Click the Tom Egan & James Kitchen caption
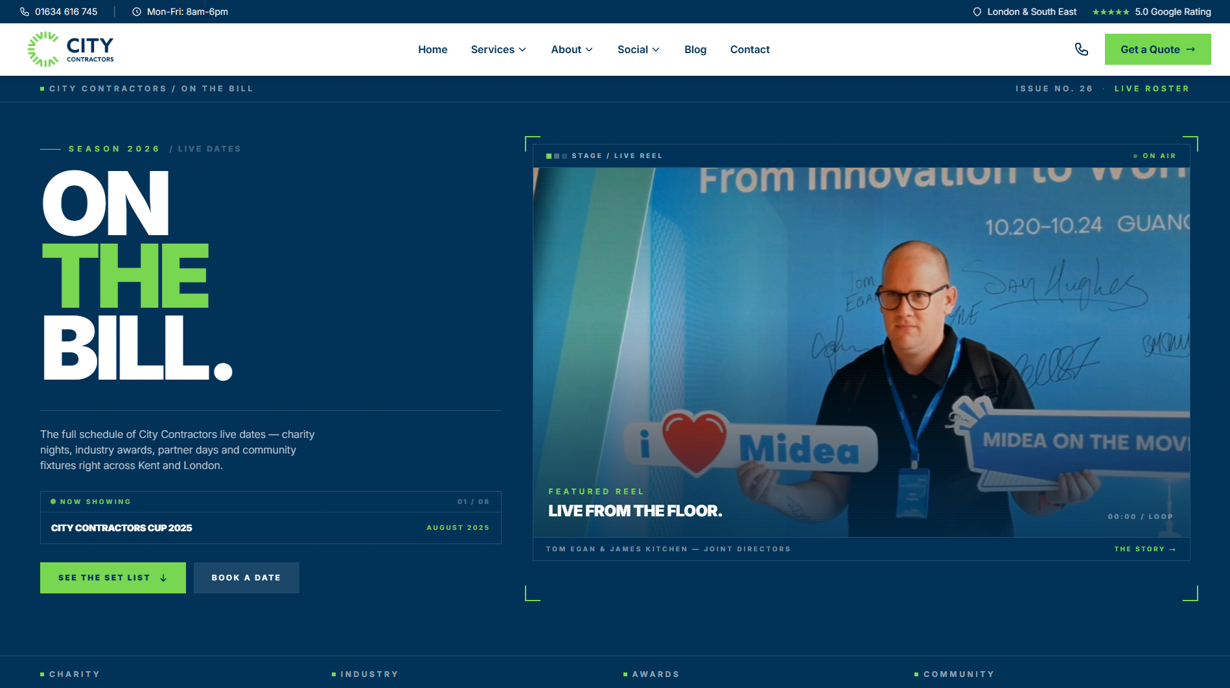The width and height of the screenshot is (1230, 688). (x=668, y=549)
